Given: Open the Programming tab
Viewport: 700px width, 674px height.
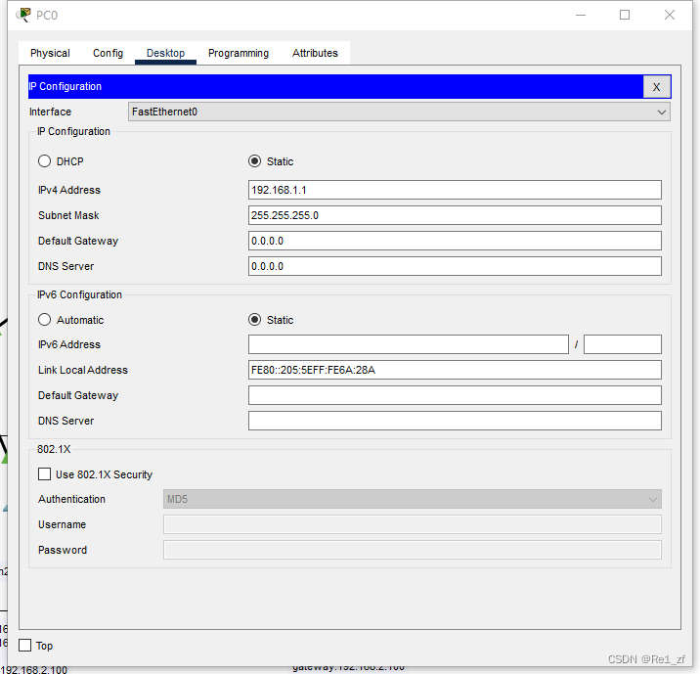Looking at the screenshot, I should coord(239,53).
